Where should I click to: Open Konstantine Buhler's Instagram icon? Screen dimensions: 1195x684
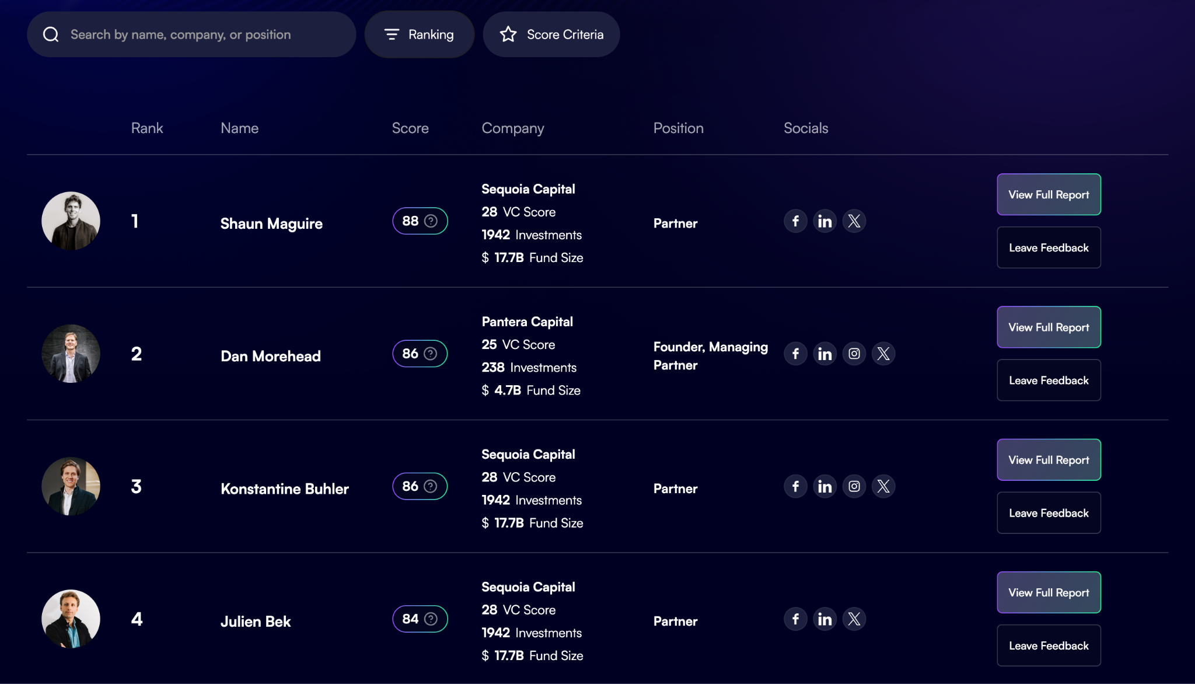pyautogui.click(x=854, y=486)
